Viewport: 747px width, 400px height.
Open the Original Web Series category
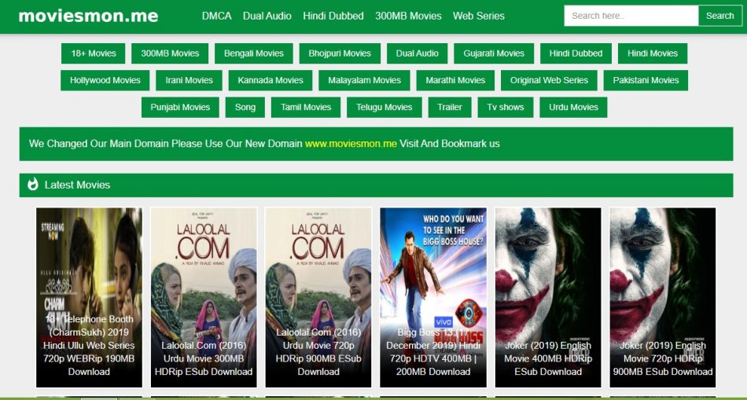pos(549,80)
